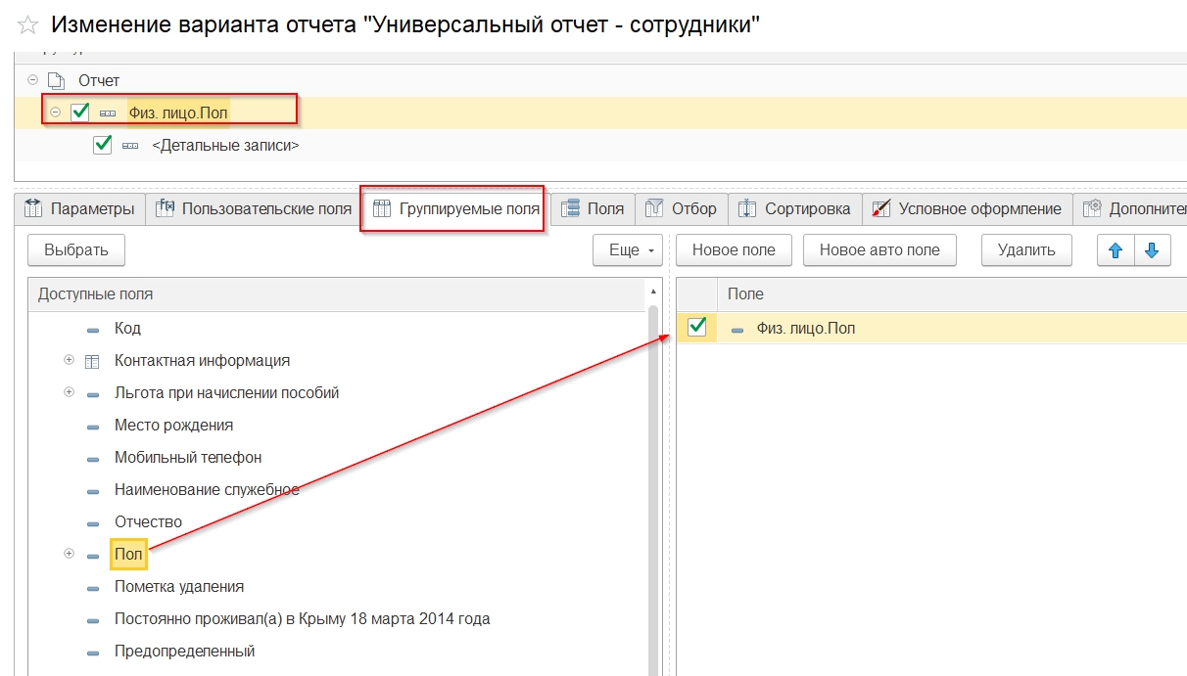This screenshot has height=676, width=1187.
Task: Expand the Контактная информация field
Action: click(69, 360)
